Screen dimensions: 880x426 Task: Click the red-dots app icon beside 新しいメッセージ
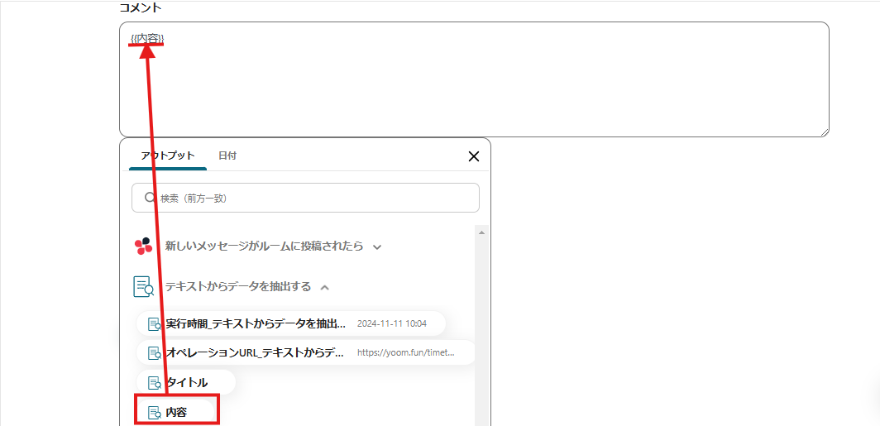click(x=143, y=246)
